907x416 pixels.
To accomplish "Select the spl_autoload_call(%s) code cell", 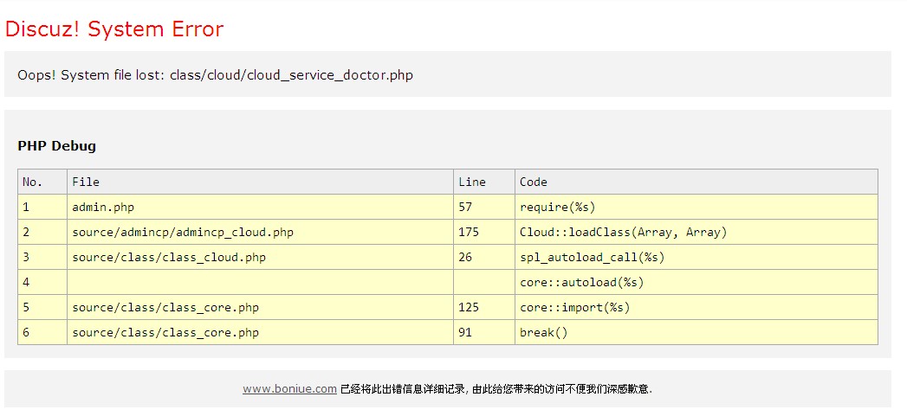I will (696, 257).
